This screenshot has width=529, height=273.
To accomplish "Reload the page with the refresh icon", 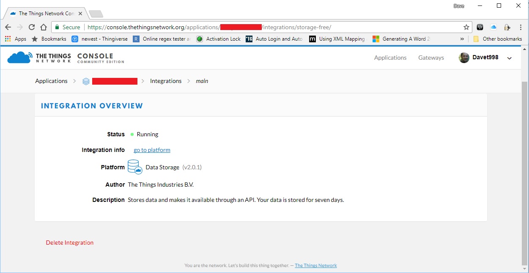I will click(31, 27).
